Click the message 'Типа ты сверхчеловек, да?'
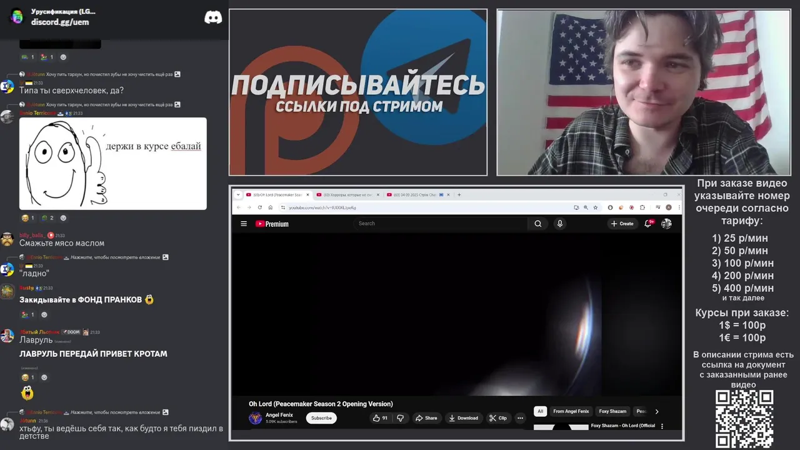This screenshot has width=800, height=450. [x=71, y=91]
